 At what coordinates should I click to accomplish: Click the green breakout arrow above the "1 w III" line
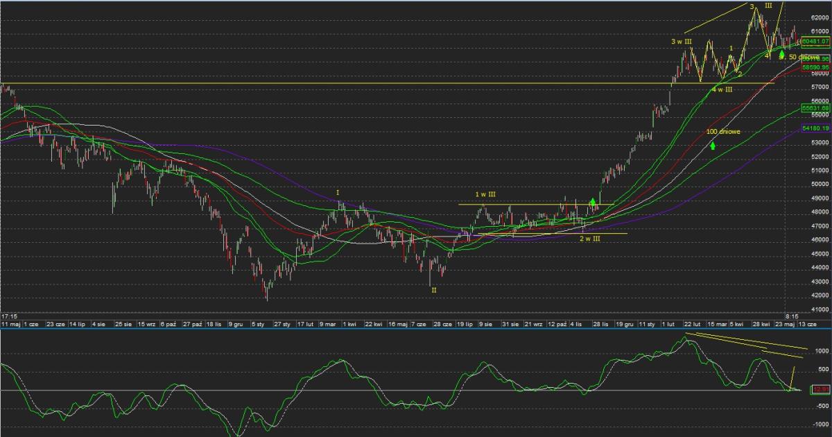(x=593, y=203)
